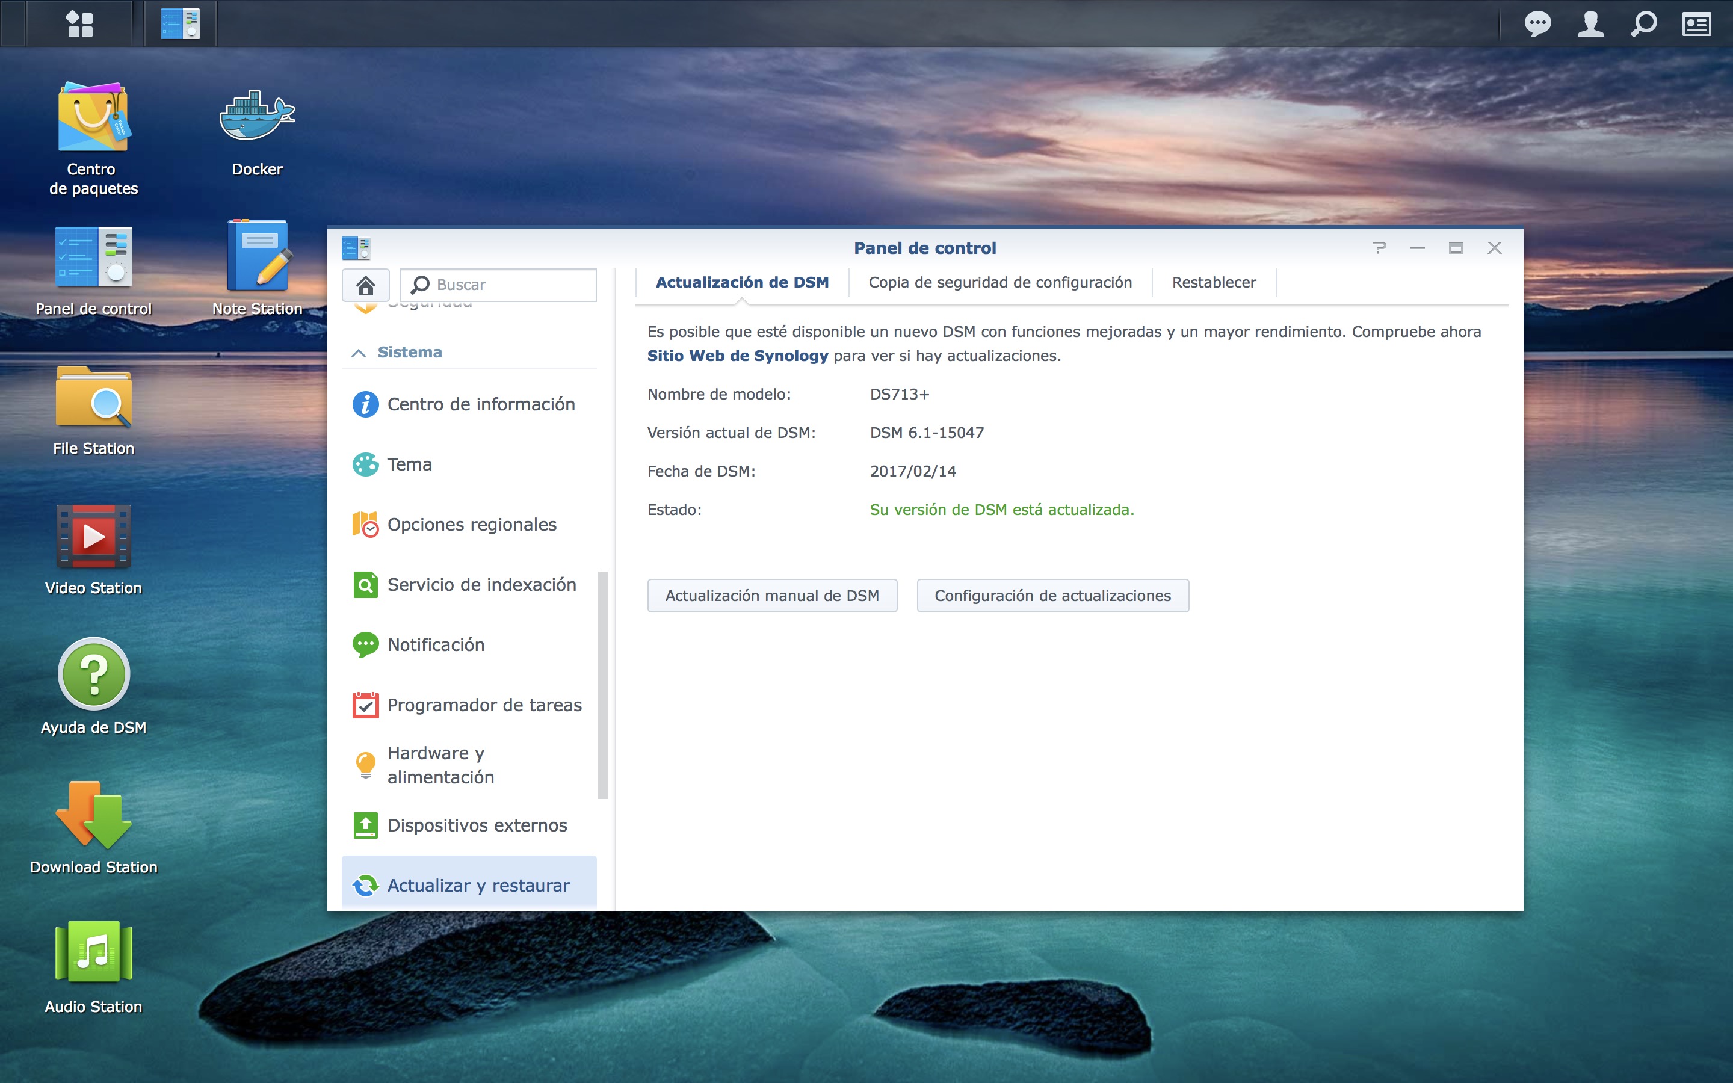Open the notifications speech bubble icon
The height and width of the screenshot is (1083, 1733).
1537,23
